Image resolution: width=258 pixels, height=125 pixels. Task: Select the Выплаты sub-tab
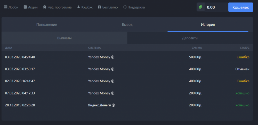pos(64,38)
